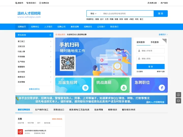Expand 文职文员 category chevron
This screenshot has width=183, height=137.
51,46
